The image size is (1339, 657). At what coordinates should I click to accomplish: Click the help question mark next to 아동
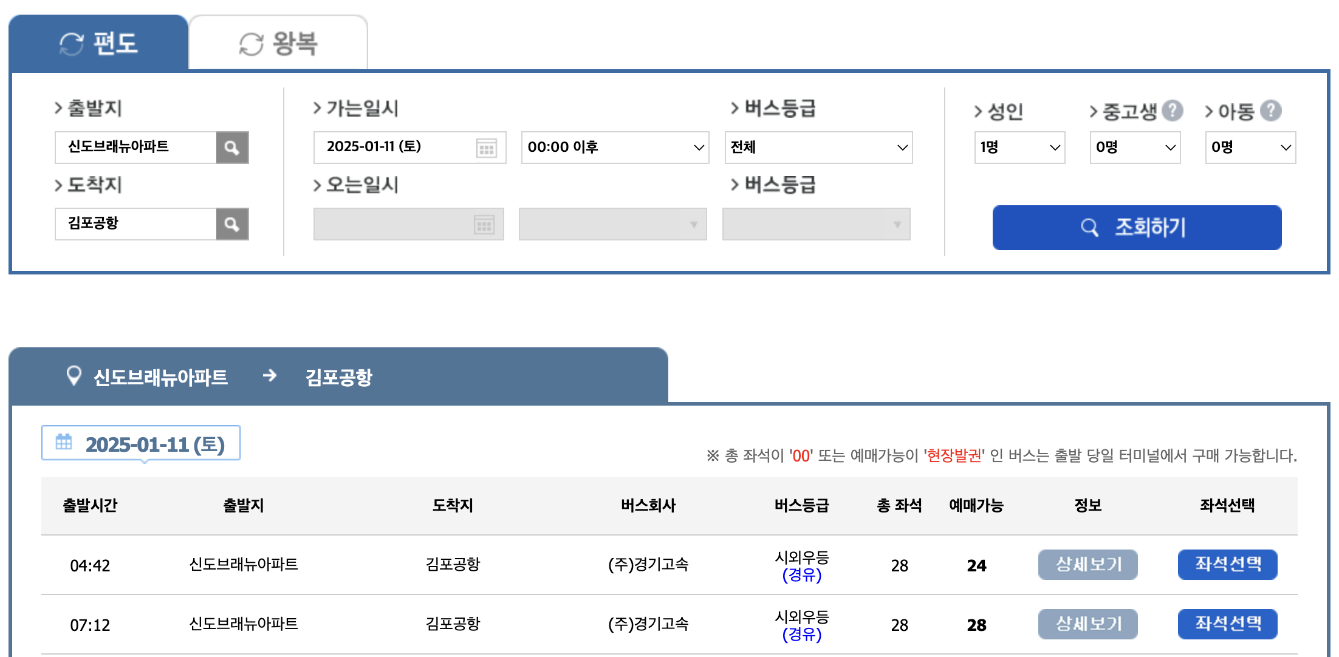pos(1274,110)
